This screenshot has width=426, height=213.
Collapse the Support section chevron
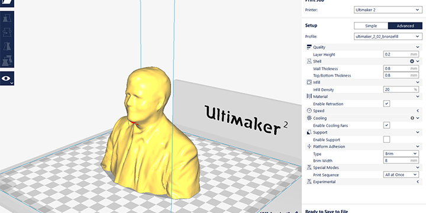point(418,133)
